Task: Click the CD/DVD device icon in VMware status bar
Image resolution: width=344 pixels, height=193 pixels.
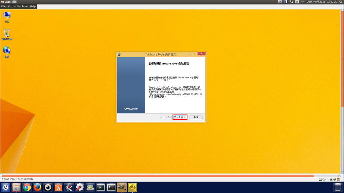Action: 324,179
